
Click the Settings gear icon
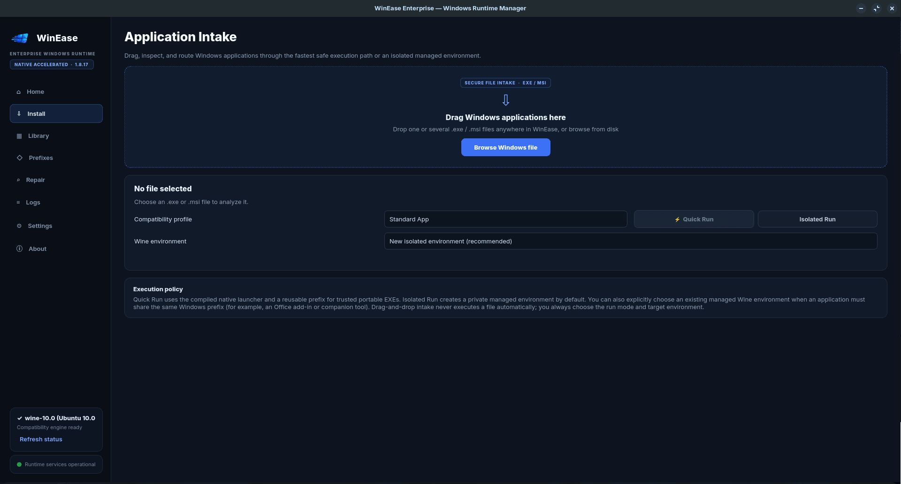(x=19, y=226)
